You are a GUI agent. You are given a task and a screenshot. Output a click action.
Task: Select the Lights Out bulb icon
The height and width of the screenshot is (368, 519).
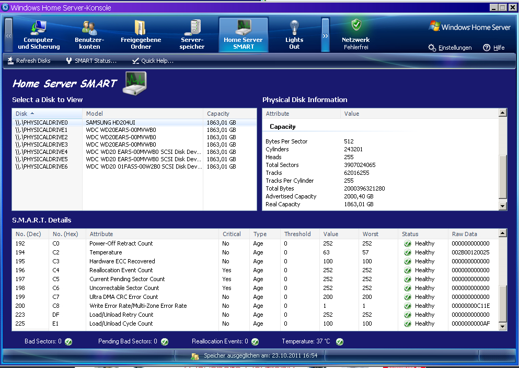(x=294, y=27)
